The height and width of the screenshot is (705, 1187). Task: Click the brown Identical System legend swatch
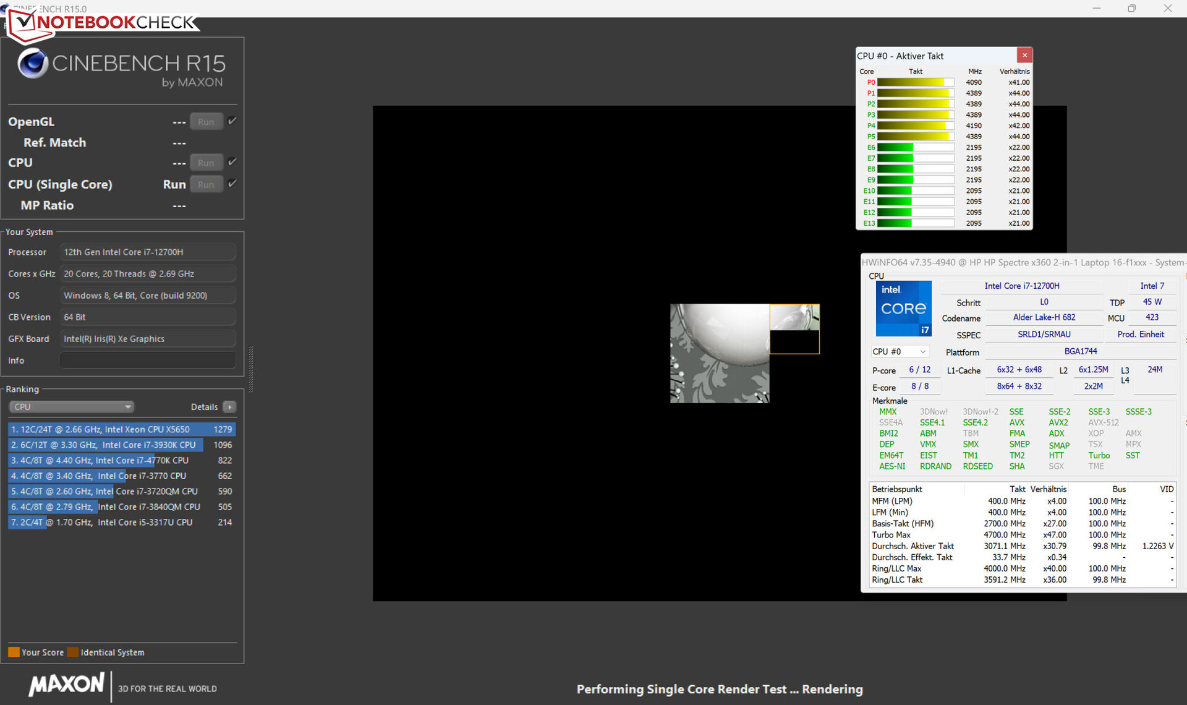click(x=73, y=652)
